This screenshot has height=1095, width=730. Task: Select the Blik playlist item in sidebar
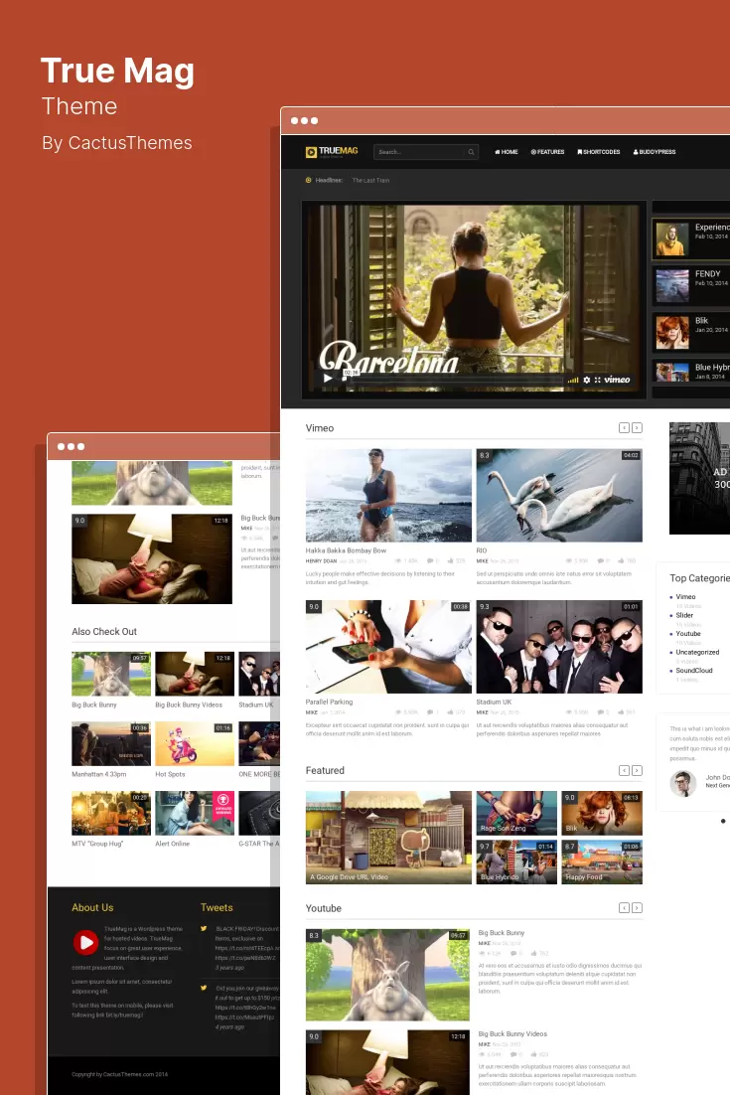691,331
